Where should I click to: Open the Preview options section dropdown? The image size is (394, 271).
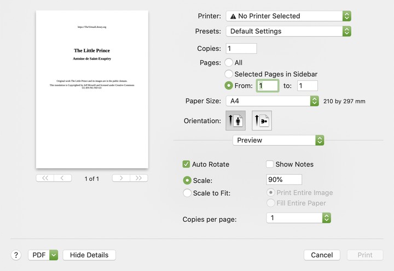[279, 140]
